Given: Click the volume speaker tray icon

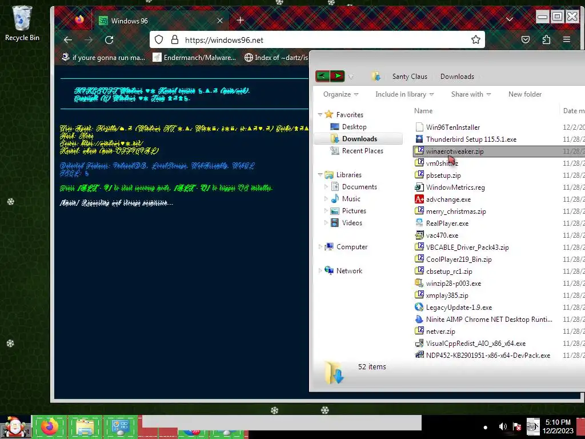Looking at the screenshot, I should tap(503, 426).
